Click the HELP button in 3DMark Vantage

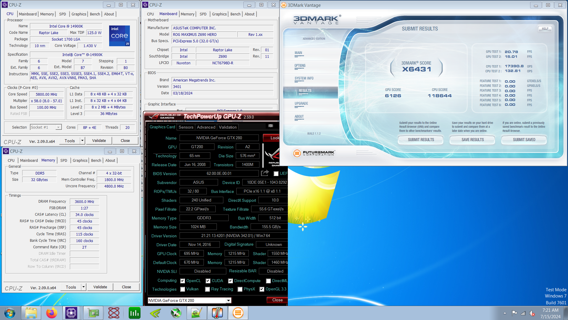coord(545,28)
